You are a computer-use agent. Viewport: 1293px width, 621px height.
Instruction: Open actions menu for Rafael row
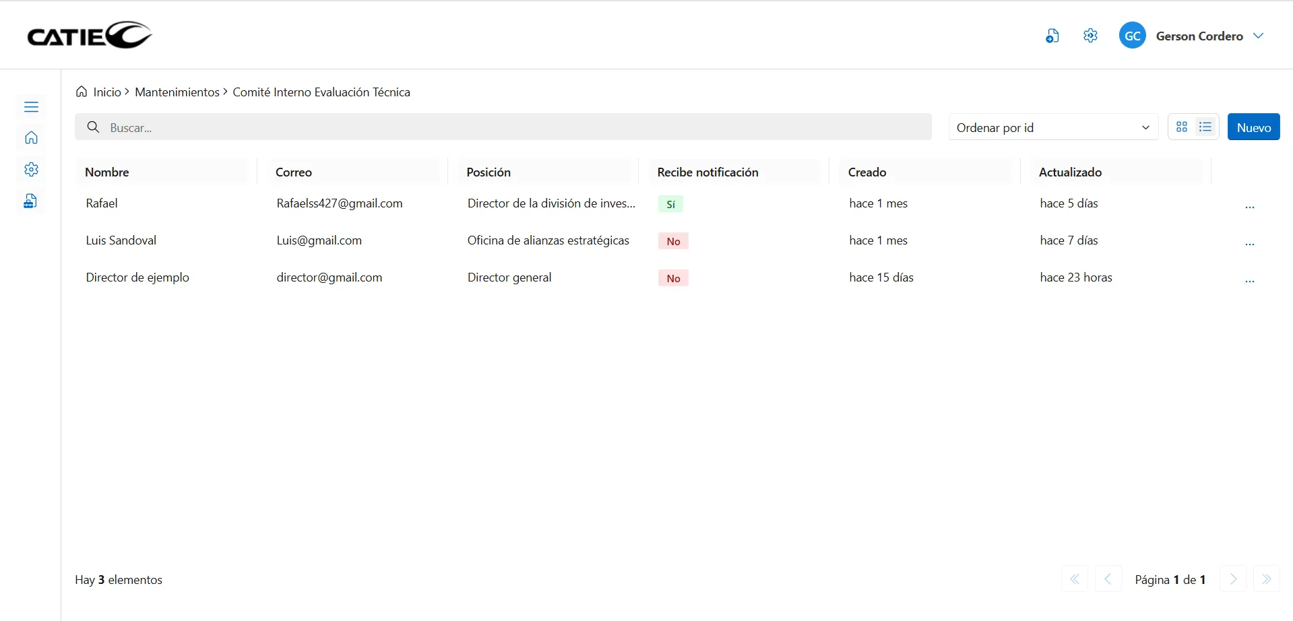[x=1249, y=207]
